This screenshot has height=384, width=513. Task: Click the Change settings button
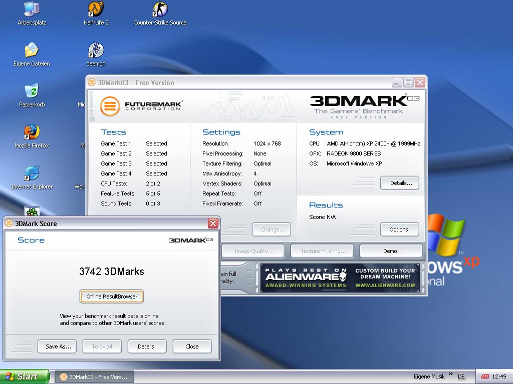click(272, 229)
